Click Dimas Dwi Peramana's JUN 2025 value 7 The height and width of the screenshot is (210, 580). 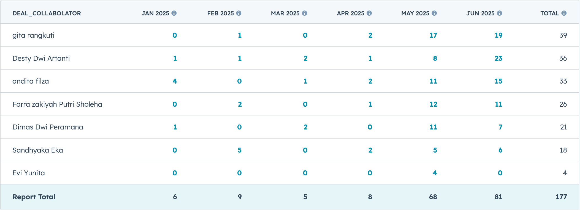[500, 127]
